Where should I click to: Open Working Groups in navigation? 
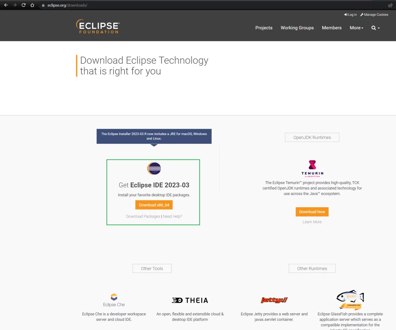click(297, 28)
